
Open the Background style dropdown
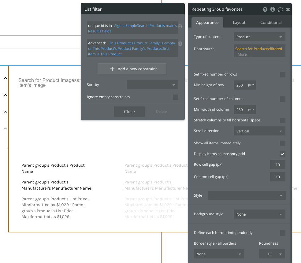click(259, 214)
